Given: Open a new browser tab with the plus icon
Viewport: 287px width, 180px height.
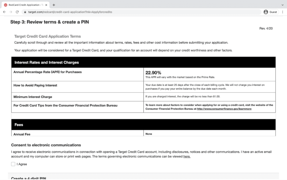Looking at the screenshot, I should click(54, 5).
